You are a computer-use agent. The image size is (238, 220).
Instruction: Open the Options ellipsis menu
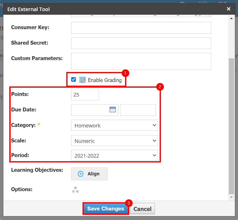75,189
